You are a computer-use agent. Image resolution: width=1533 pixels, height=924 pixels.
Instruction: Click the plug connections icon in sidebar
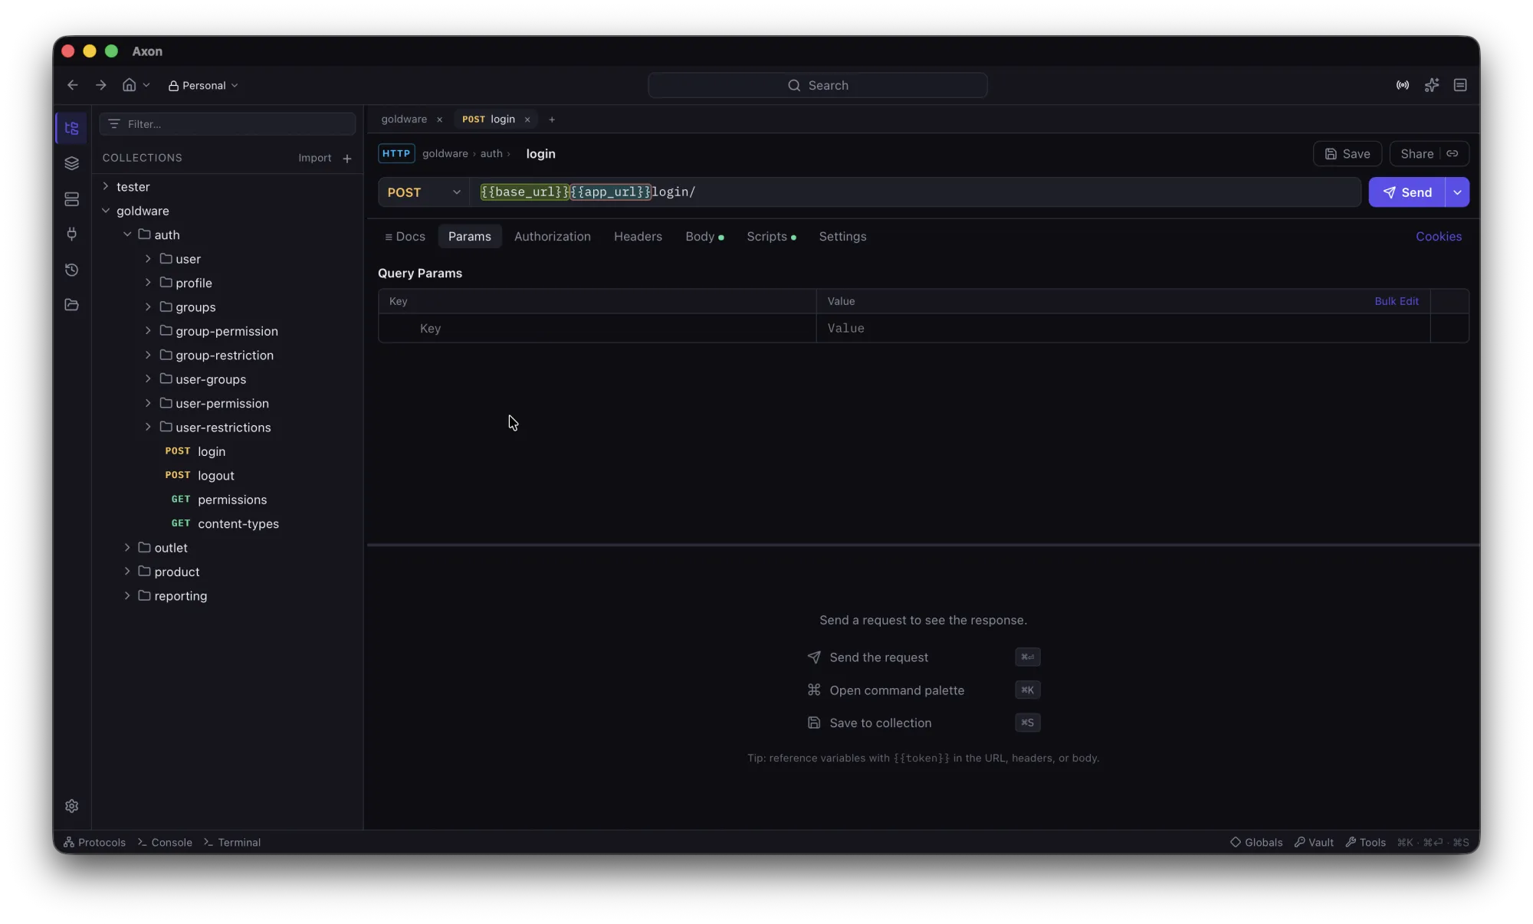(71, 234)
